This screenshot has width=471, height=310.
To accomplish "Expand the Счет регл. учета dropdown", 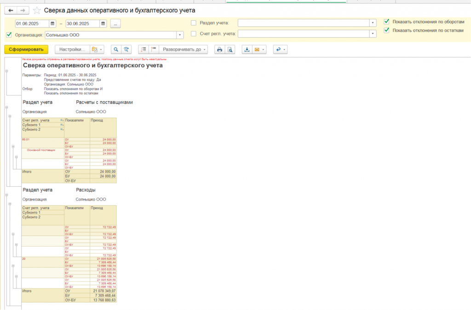I will coord(373,34).
